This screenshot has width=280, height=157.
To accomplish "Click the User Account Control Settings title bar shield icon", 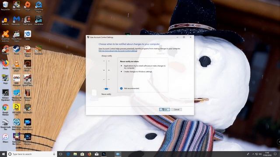I will click(x=88, y=37).
